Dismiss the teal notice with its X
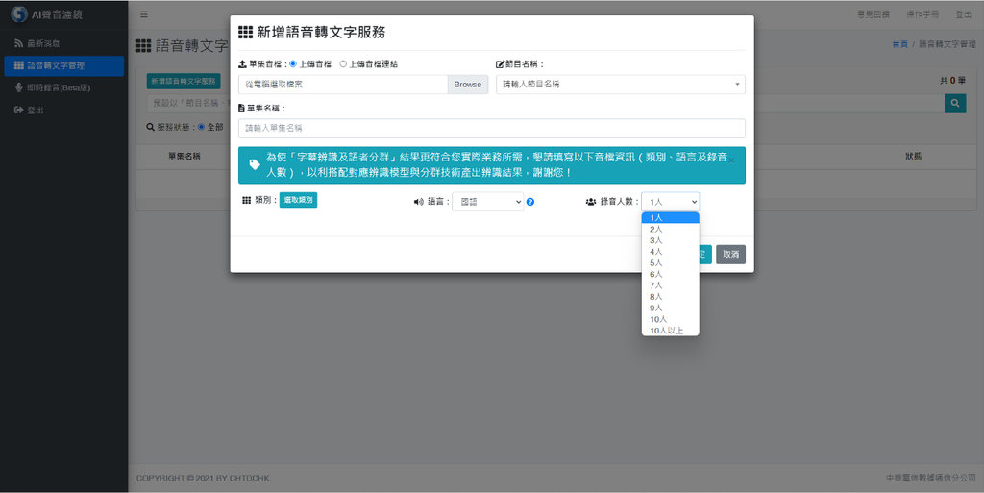The image size is (984, 493). click(731, 160)
